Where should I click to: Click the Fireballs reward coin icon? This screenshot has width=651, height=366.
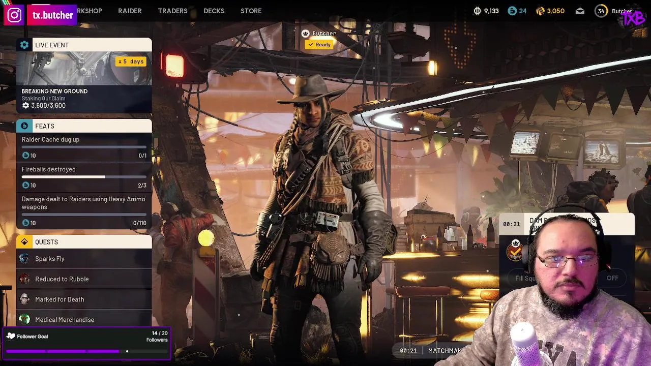(26, 186)
